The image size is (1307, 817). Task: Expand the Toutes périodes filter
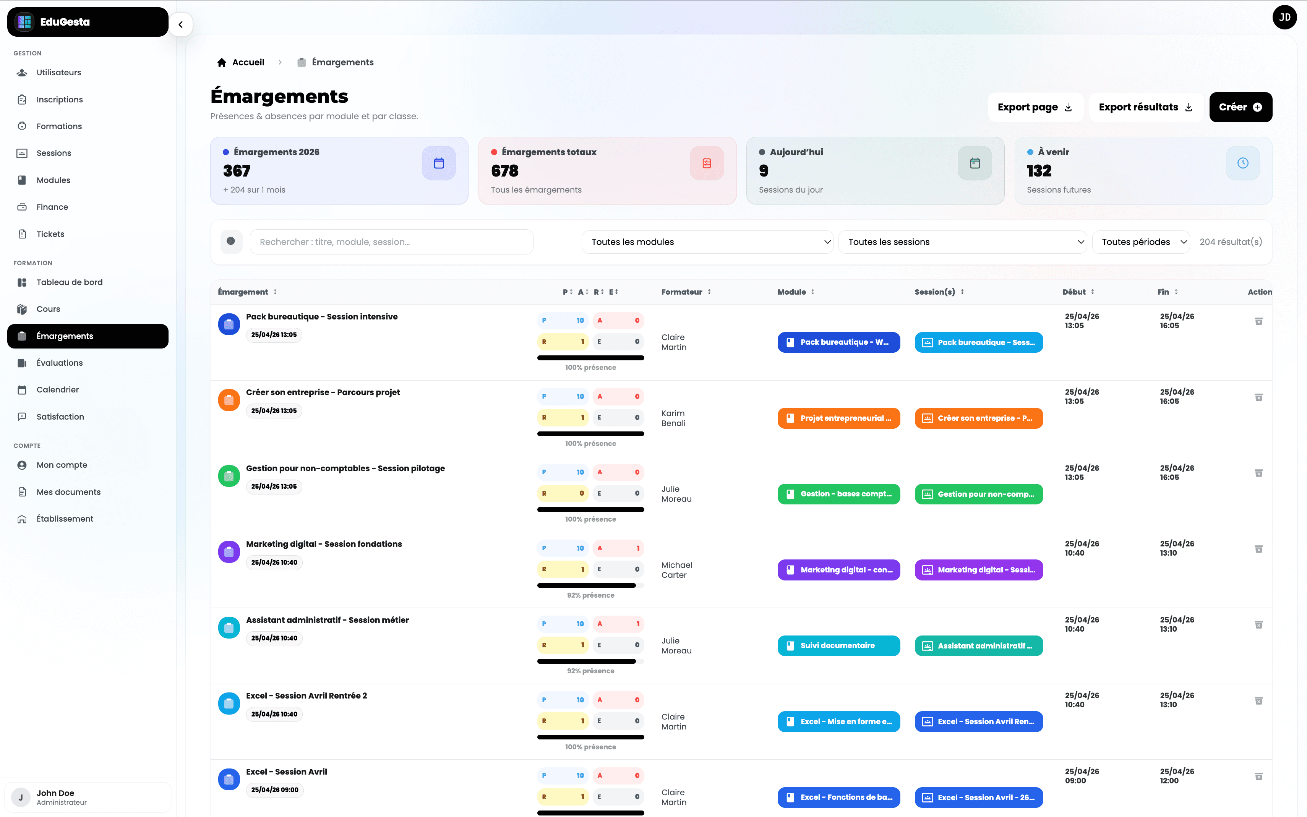coord(1141,242)
